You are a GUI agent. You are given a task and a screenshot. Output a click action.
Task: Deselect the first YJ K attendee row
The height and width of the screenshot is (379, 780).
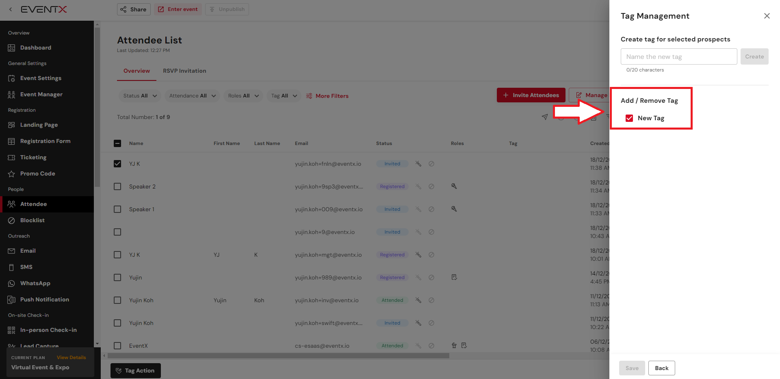point(117,164)
